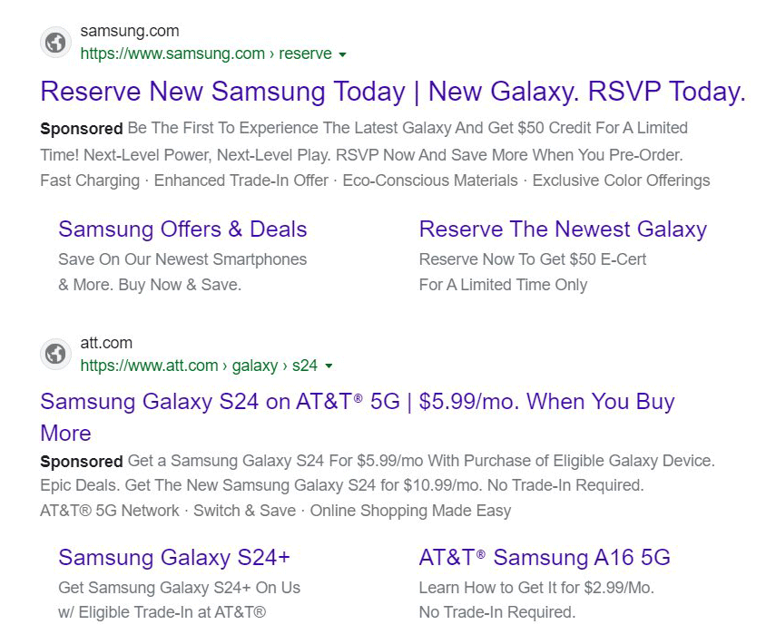Click the Sponsored label on the Samsung ad
Screen dimensions: 766x644
pos(82,129)
